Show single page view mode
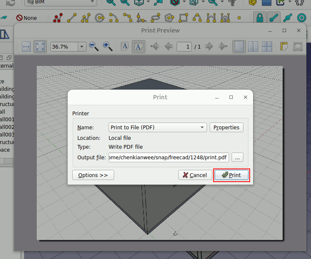Image resolution: width=311 pixels, height=259 pixels. click(239, 46)
